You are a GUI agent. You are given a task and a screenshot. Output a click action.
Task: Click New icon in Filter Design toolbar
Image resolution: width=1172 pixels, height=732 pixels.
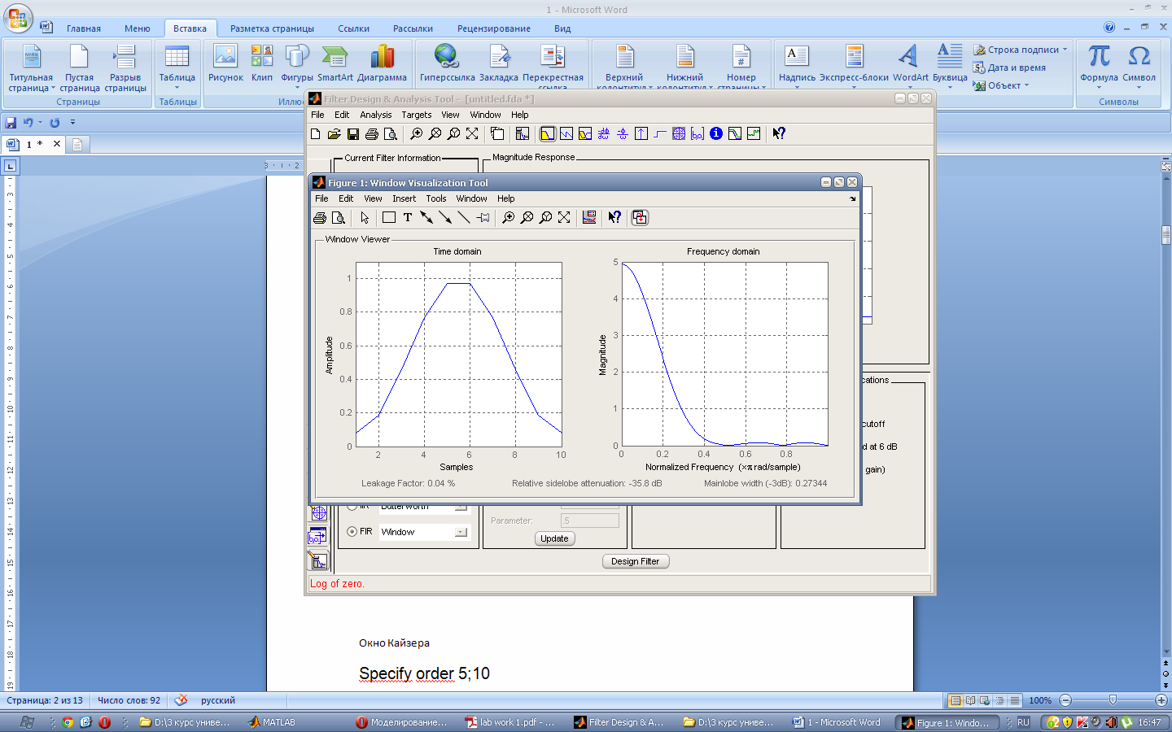pyautogui.click(x=316, y=134)
